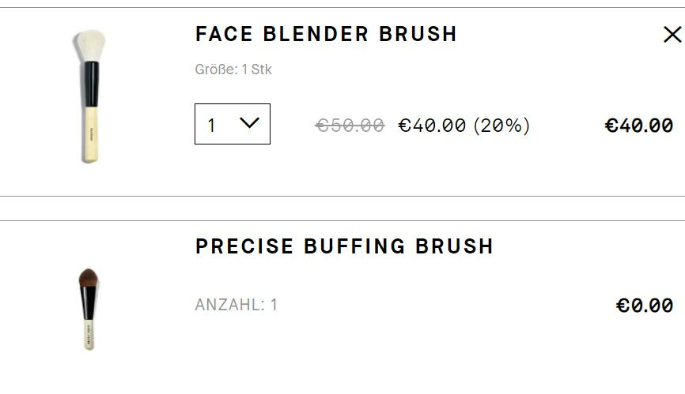Open the Face Blender Brush quantity dropdown
The image size is (685, 394).
pos(233,124)
